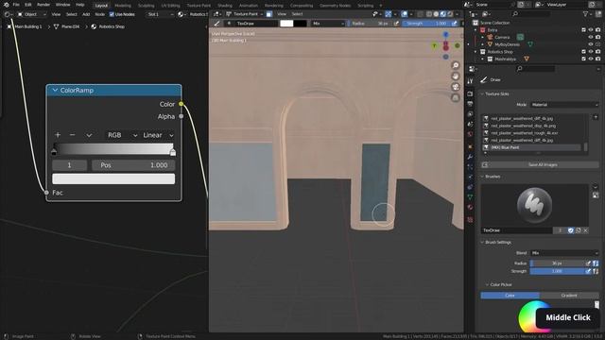Screen dimensions: 605x340
Task: Adjust the Strength slider in viewport header
Action: 426,24
